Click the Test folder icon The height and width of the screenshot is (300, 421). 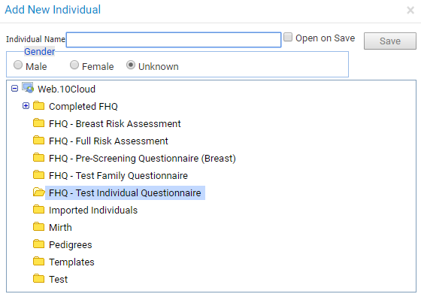tap(38, 278)
